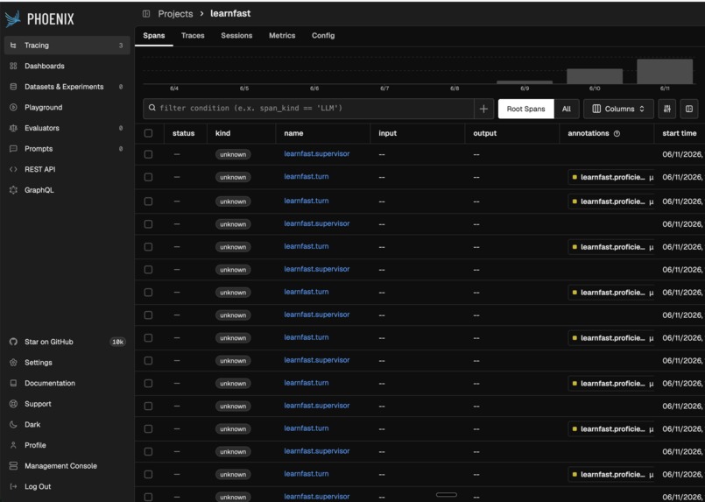Click the search magnifier icon
Viewport: 705px width, 502px height.
(x=152, y=108)
